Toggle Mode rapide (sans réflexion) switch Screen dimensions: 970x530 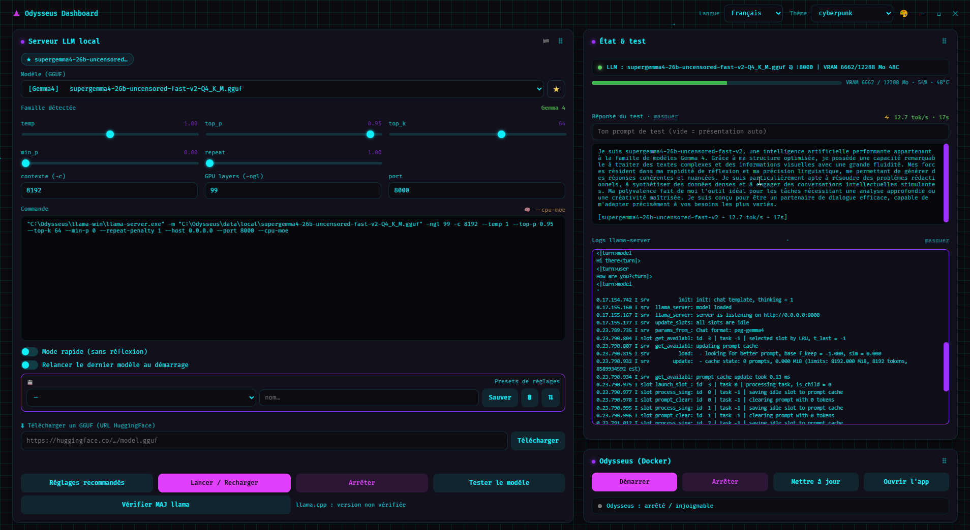[x=29, y=352]
